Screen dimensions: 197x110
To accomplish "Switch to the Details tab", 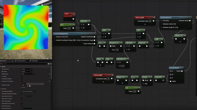I will [4, 61].
